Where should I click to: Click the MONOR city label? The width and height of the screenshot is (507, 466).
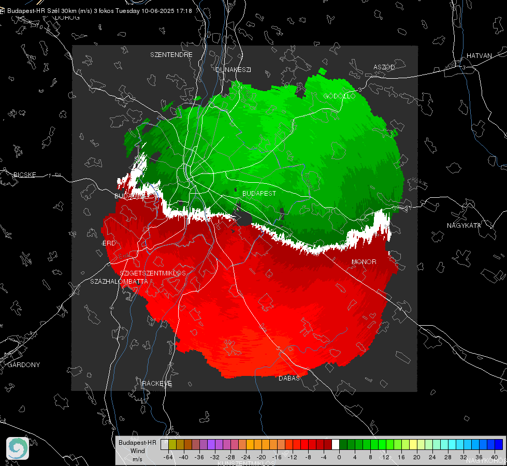tap(364, 262)
